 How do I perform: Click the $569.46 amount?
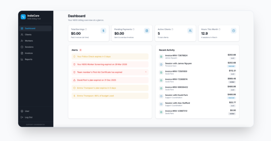(232, 79)
